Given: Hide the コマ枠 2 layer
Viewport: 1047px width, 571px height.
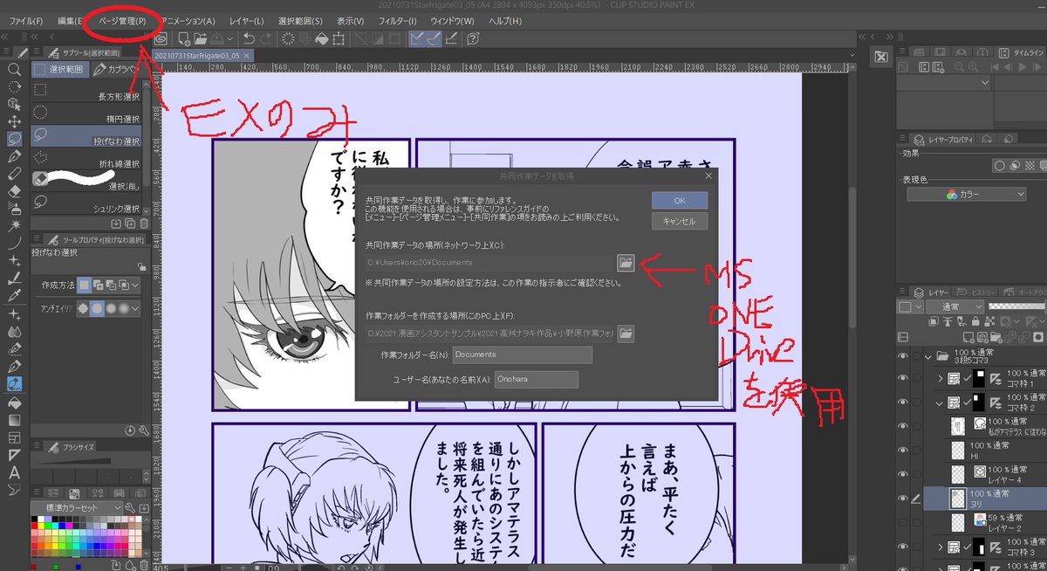Looking at the screenshot, I should 903,402.
